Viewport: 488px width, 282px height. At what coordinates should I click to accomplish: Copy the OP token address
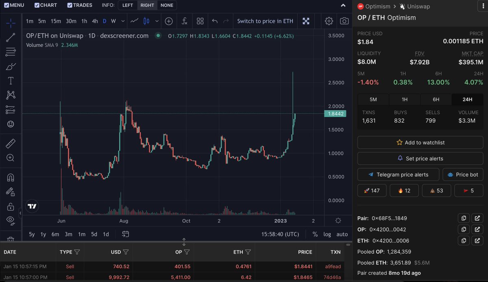click(464, 230)
